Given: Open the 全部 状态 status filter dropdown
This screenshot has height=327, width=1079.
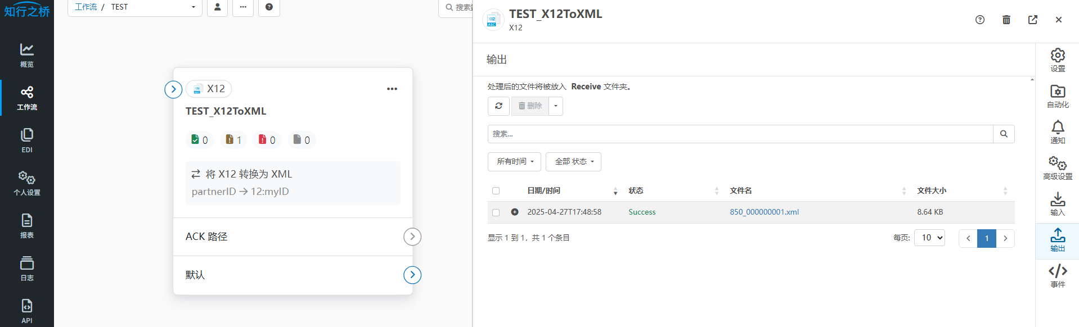Looking at the screenshot, I should (573, 162).
